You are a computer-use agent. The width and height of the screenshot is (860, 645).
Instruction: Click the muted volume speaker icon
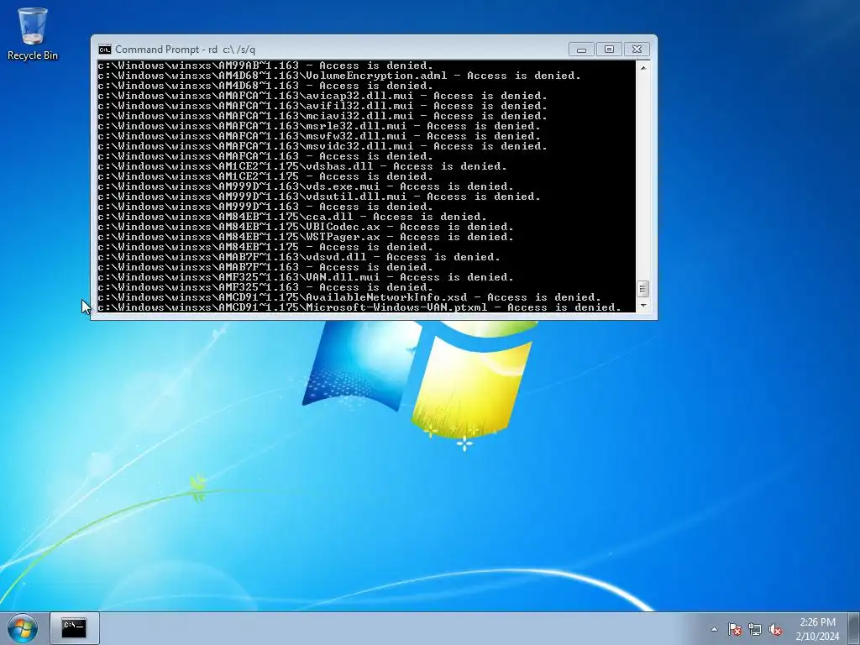pyautogui.click(x=775, y=629)
